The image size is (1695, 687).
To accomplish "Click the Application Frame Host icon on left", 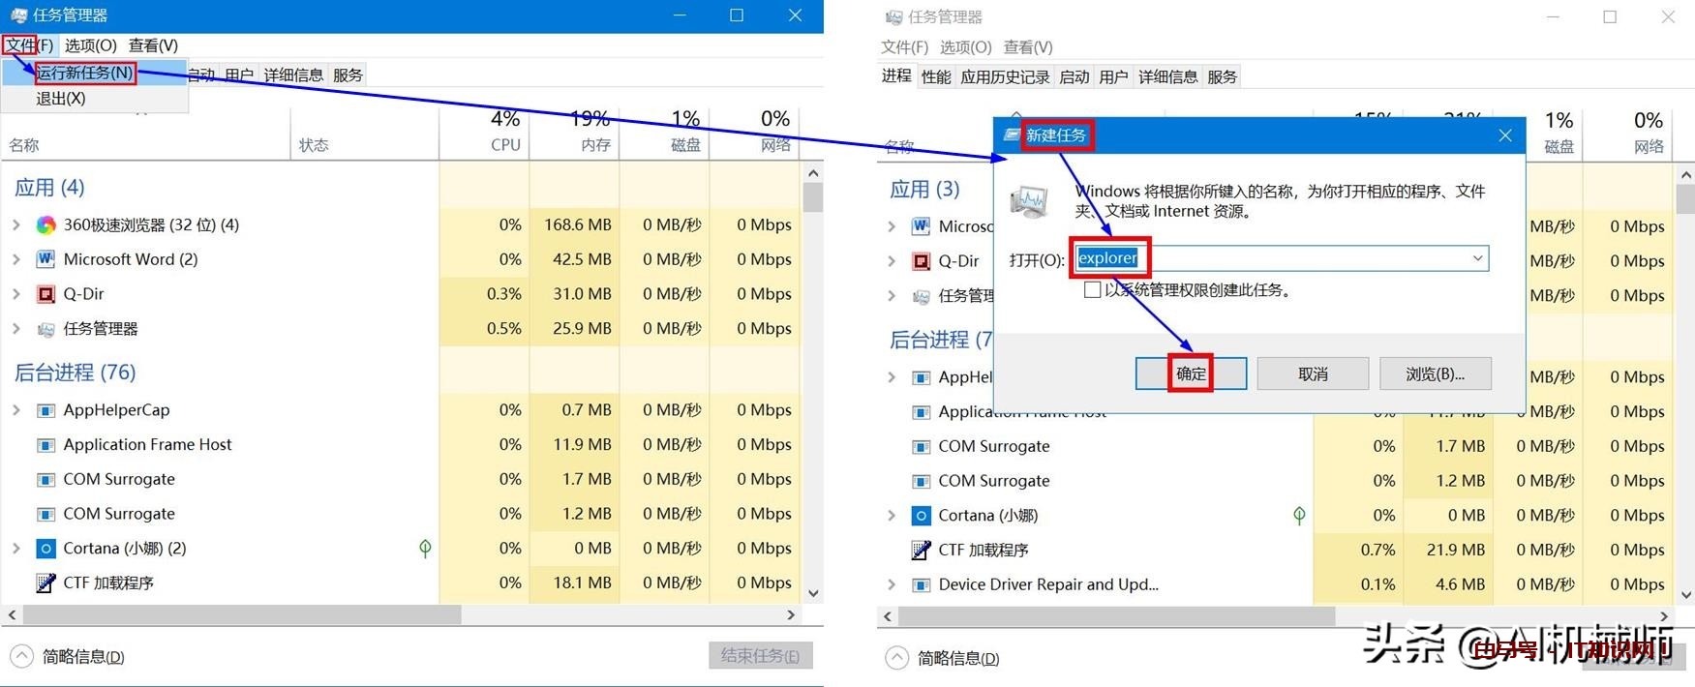I will coord(45,445).
